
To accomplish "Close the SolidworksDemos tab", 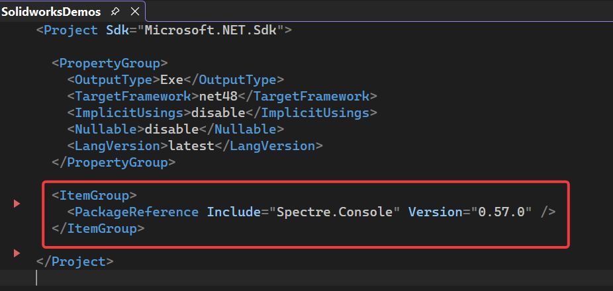I will [x=135, y=12].
